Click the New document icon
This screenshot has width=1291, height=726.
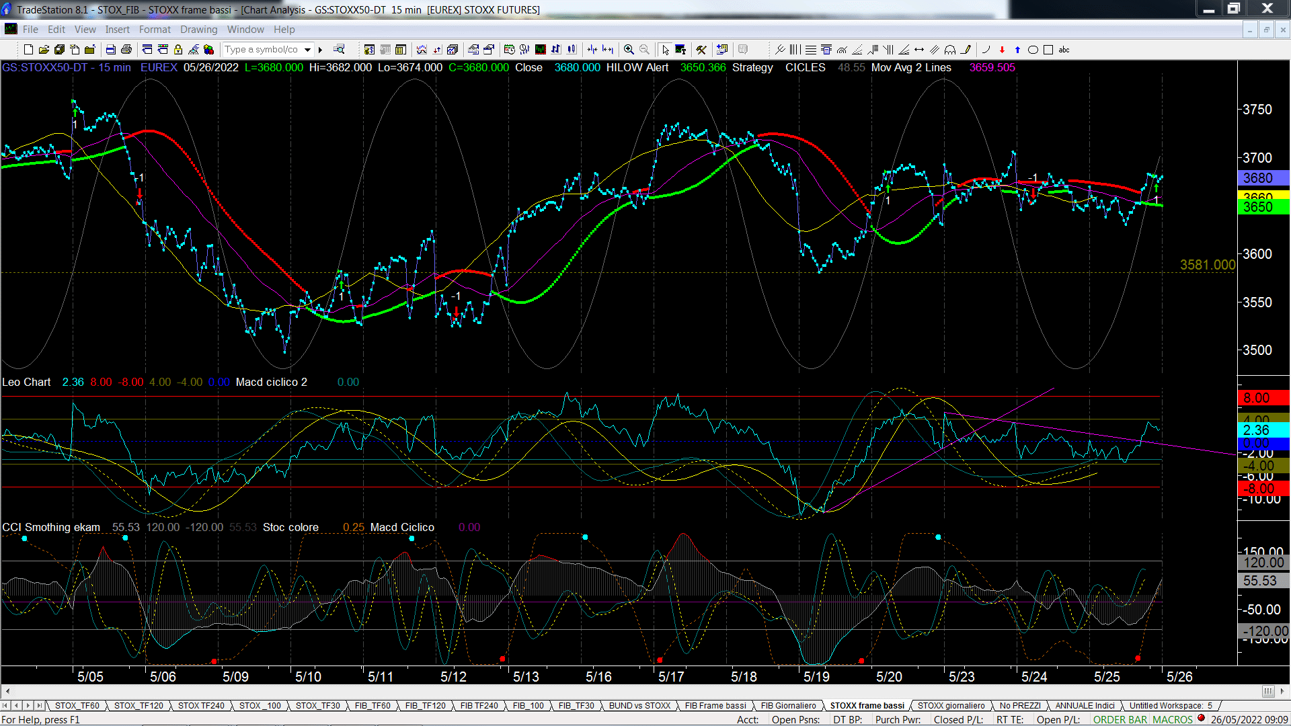point(28,50)
